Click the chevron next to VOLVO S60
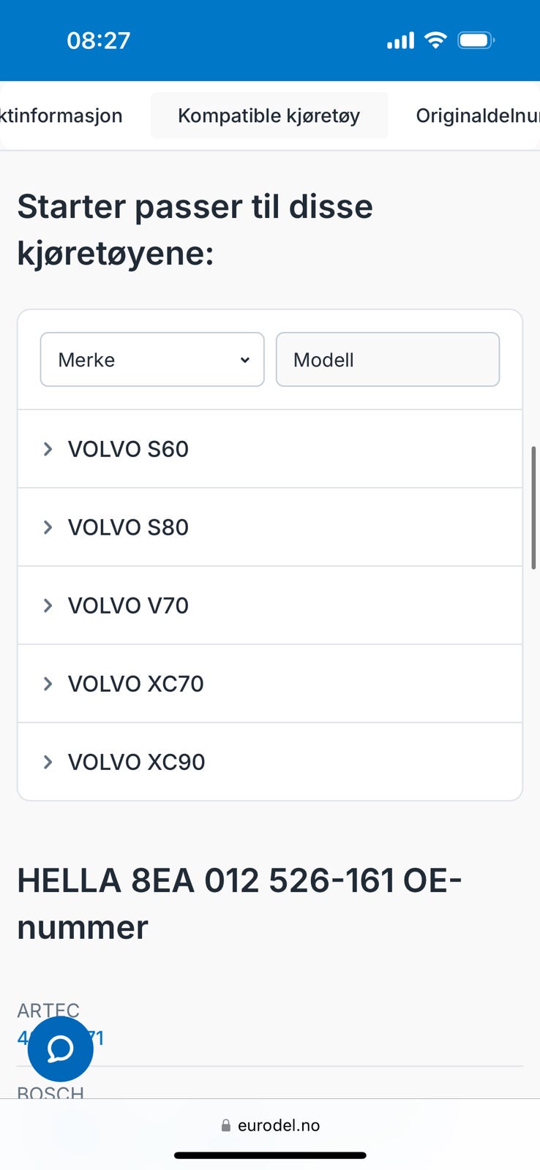 (x=48, y=449)
